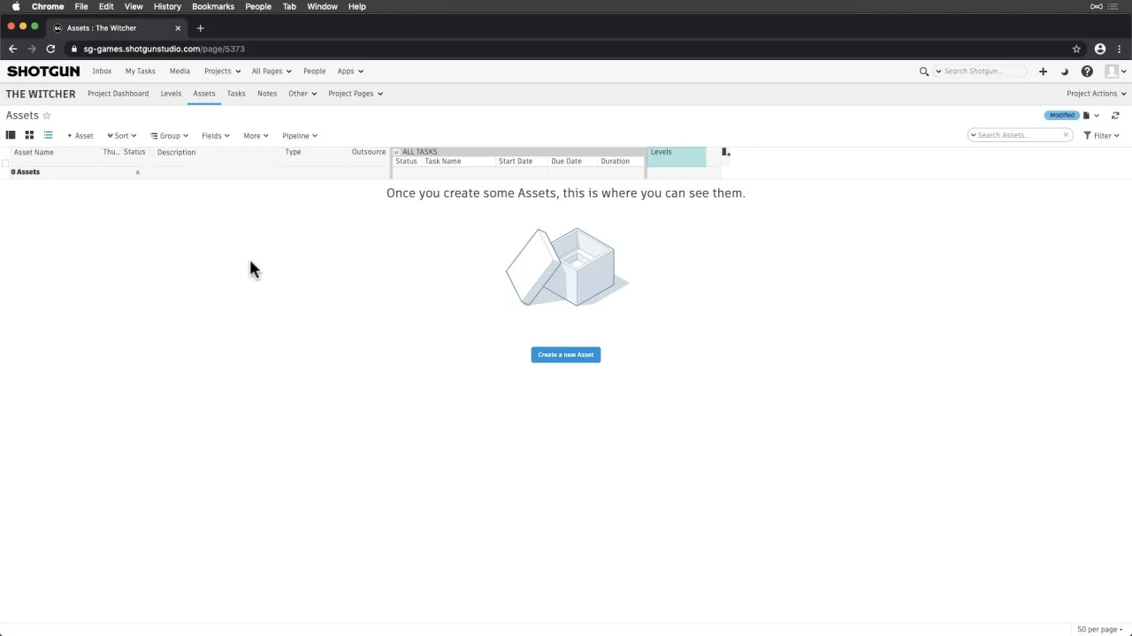This screenshot has height=636, width=1132.
Task: Open the Apple menu
Action: 16,6
